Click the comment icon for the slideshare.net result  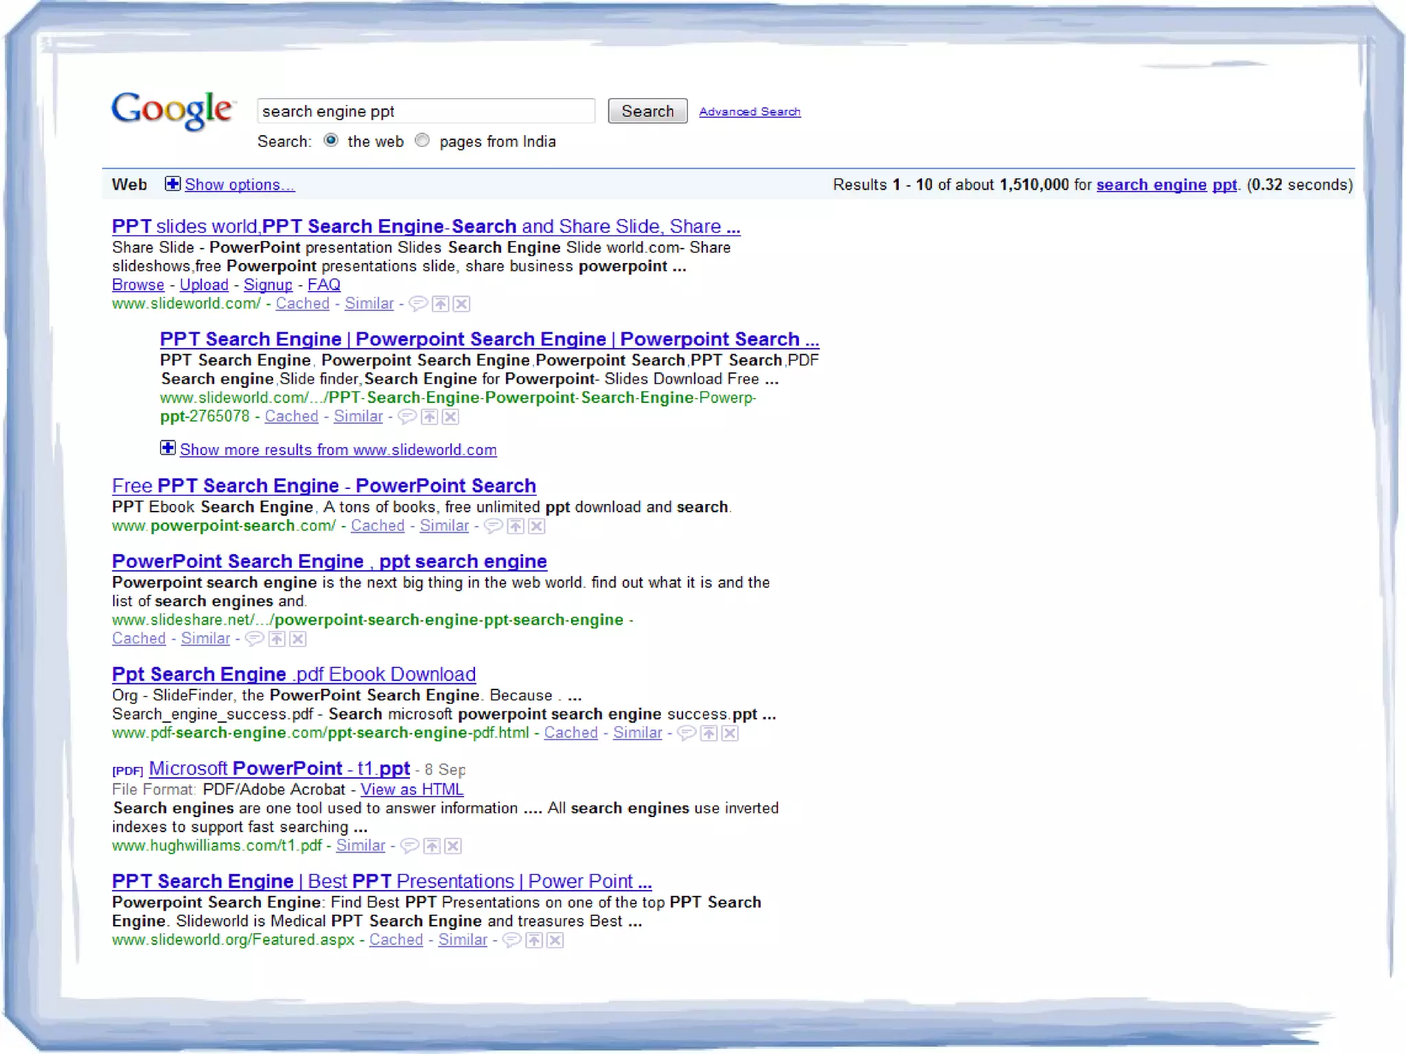[254, 639]
